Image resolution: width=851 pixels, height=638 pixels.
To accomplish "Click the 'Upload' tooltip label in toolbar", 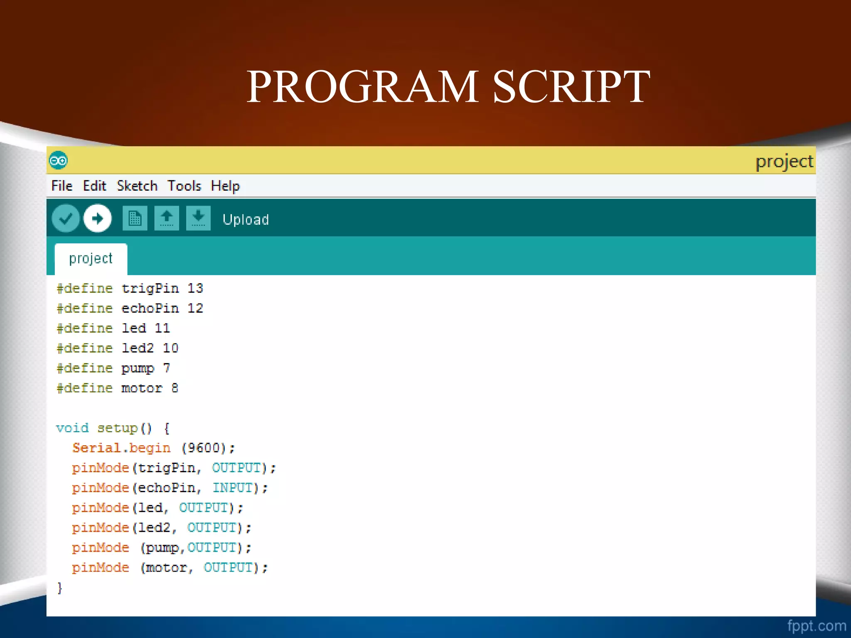I will 246,219.
